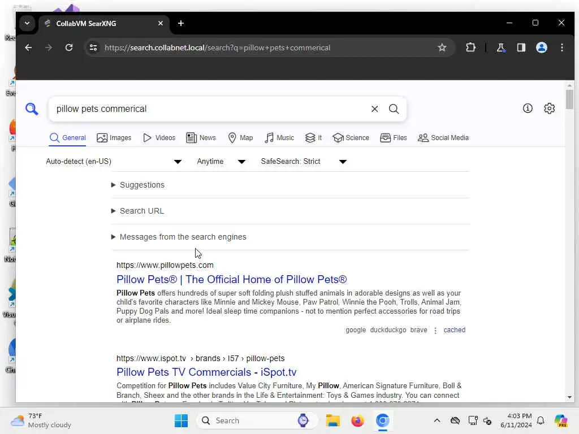Open cached version of pillowpets result
The image size is (579, 434).
point(454,330)
